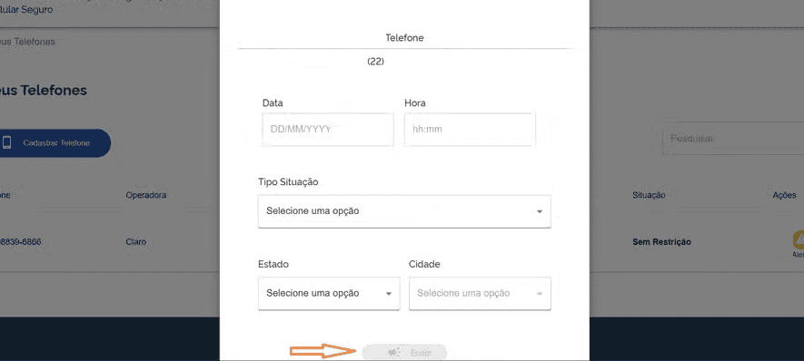Image resolution: width=804 pixels, height=361 pixels.
Task: Click the Sem Restrição status text
Action: click(662, 241)
